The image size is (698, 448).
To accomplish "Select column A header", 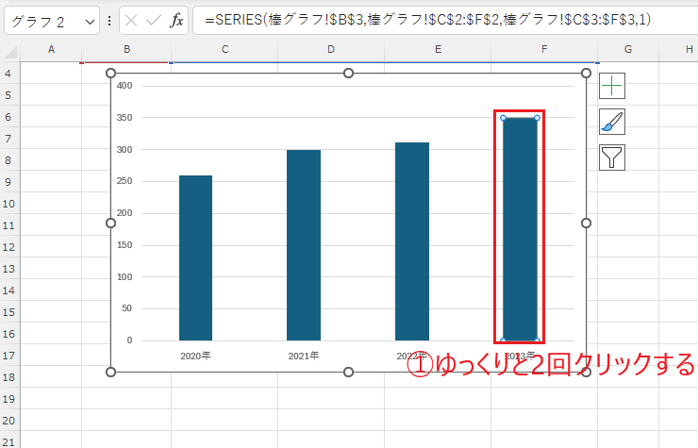I will click(51, 49).
